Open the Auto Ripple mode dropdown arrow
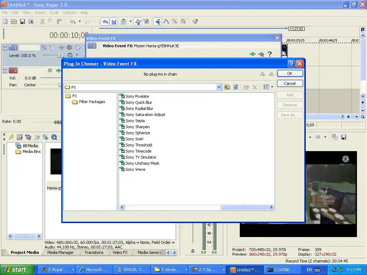The height and width of the screenshot is (275, 367). pyautogui.click(x=130, y=21)
